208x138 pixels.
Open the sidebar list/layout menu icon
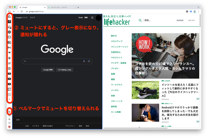[9, 123]
